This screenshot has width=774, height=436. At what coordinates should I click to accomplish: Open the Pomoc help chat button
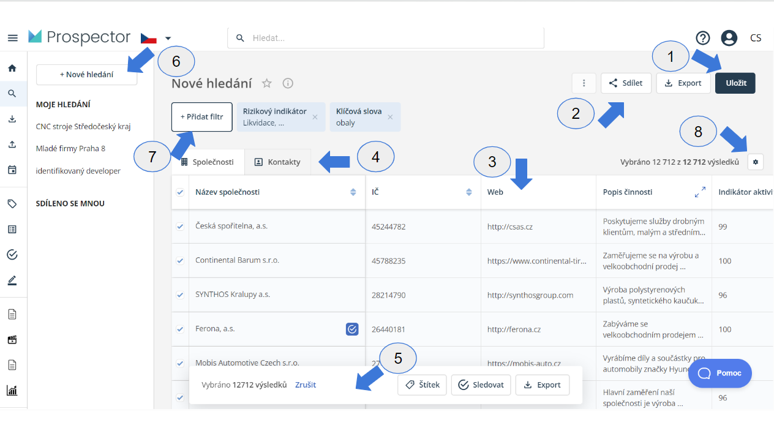point(720,374)
